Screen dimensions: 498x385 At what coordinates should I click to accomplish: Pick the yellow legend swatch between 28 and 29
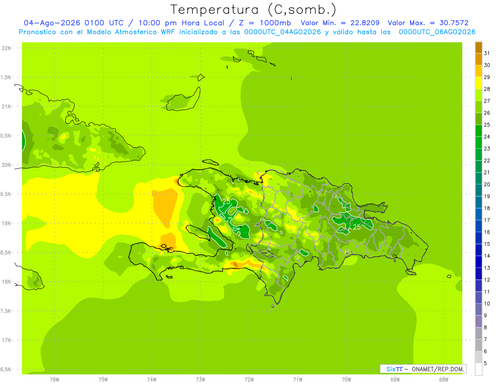tap(478, 83)
